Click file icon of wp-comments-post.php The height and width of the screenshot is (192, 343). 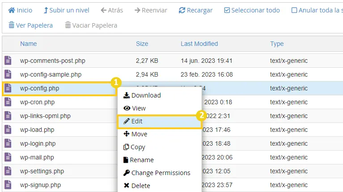tap(8, 61)
